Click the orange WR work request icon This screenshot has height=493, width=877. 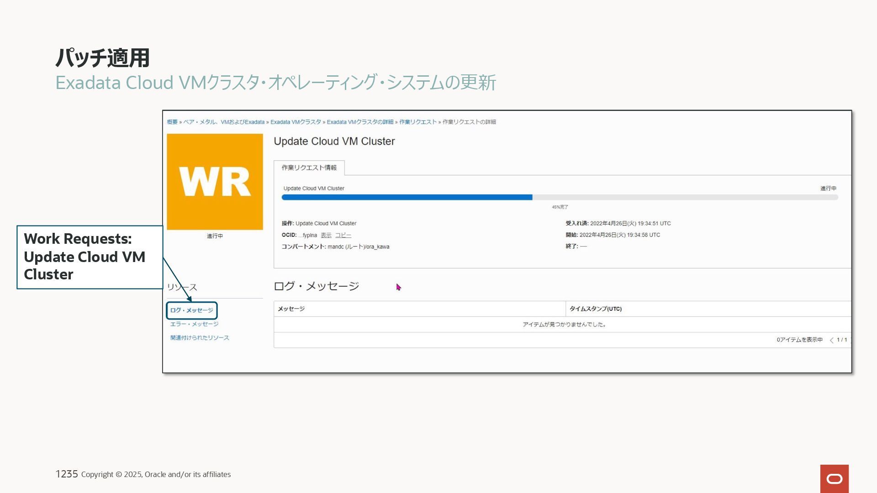coord(215,182)
